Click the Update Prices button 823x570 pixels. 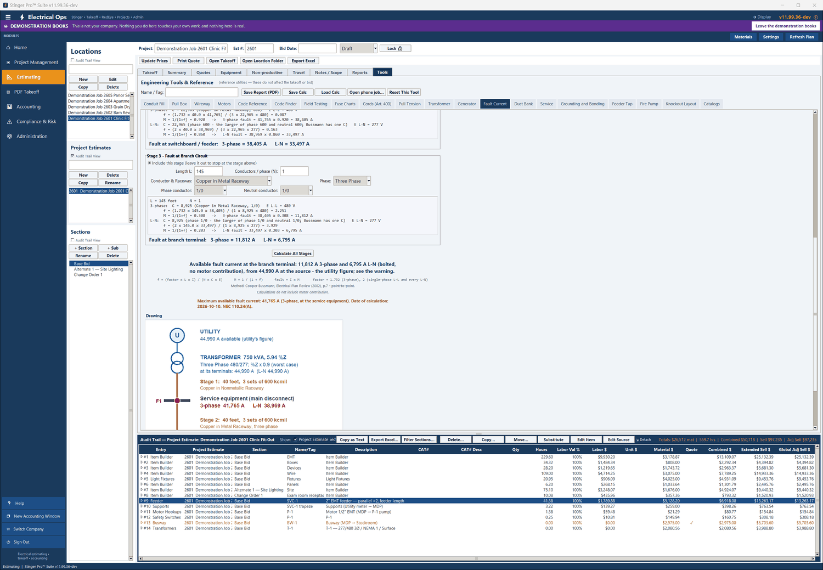pos(155,61)
